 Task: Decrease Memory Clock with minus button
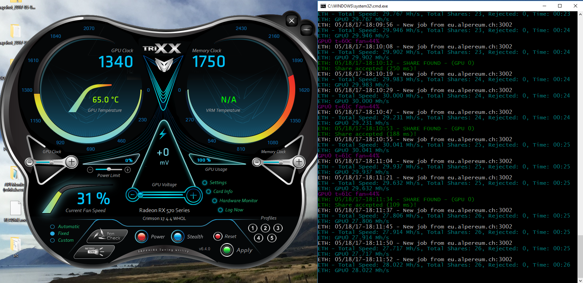[257, 163]
